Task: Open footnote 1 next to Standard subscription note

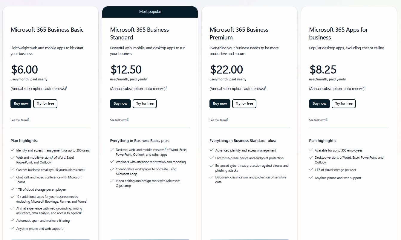Action: click(x=166, y=87)
